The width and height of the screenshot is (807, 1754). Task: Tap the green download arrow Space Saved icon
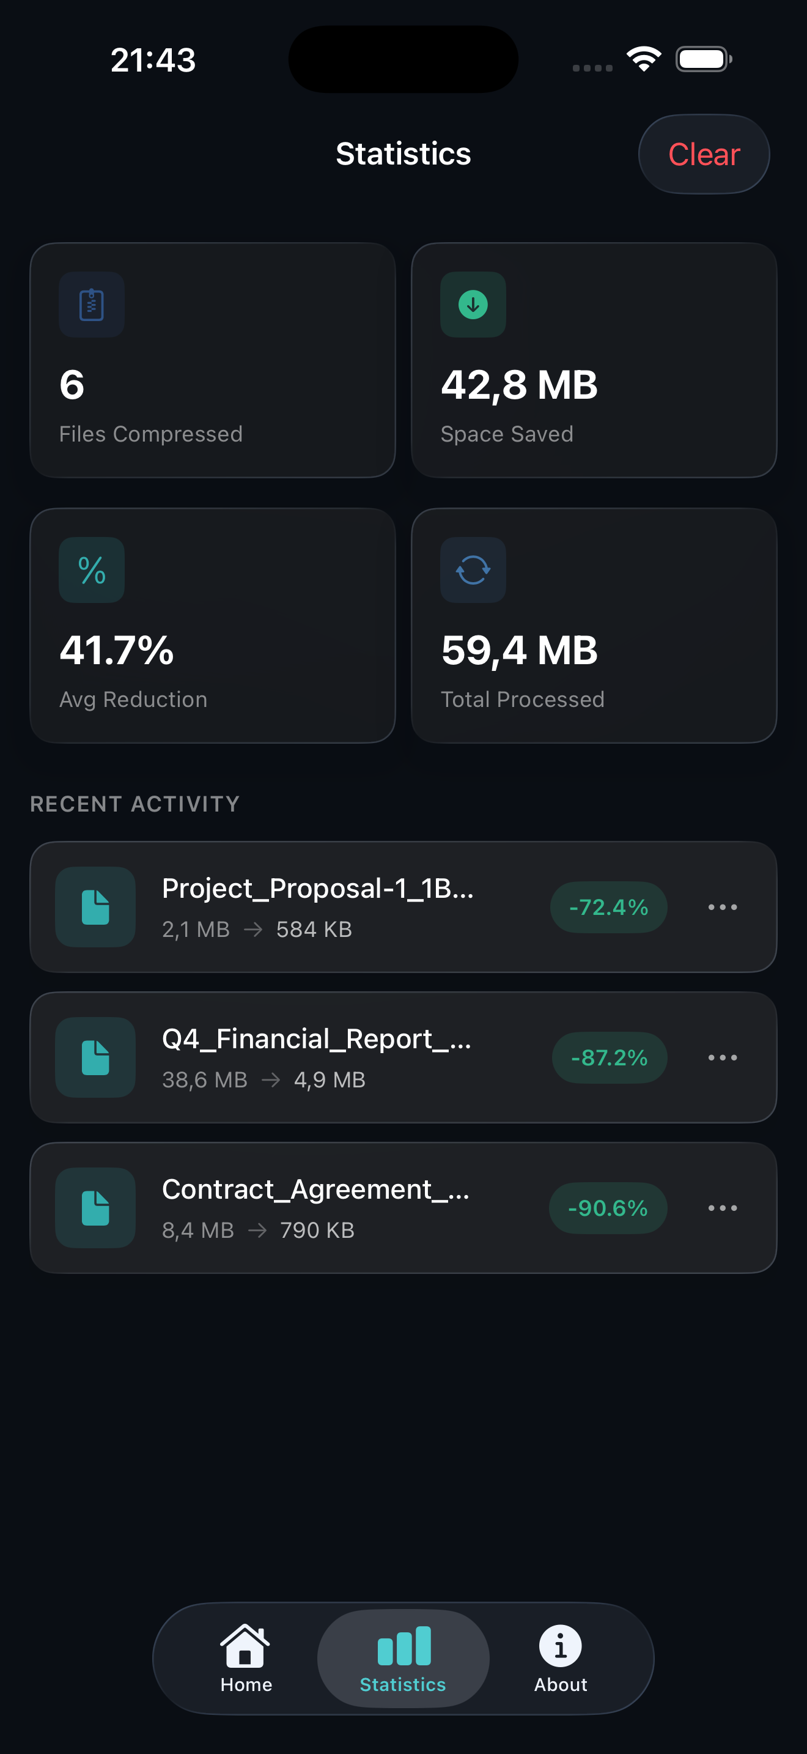[473, 305]
